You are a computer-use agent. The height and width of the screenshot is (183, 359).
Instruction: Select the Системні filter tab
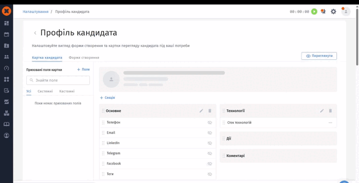45,91
